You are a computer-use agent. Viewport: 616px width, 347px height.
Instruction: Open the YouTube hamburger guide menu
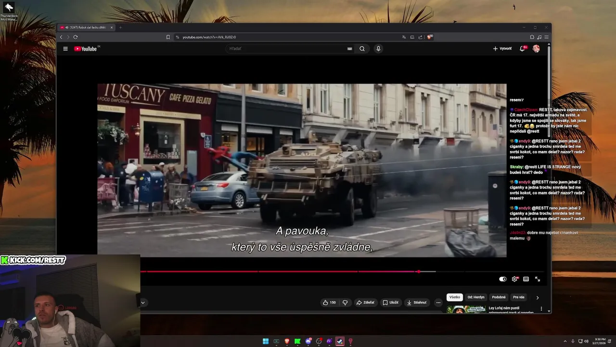point(65,49)
